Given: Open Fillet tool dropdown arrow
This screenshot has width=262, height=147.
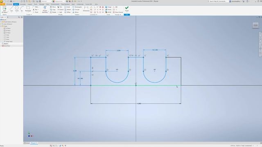Looking at the screenshot, I should [x=39, y=7].
